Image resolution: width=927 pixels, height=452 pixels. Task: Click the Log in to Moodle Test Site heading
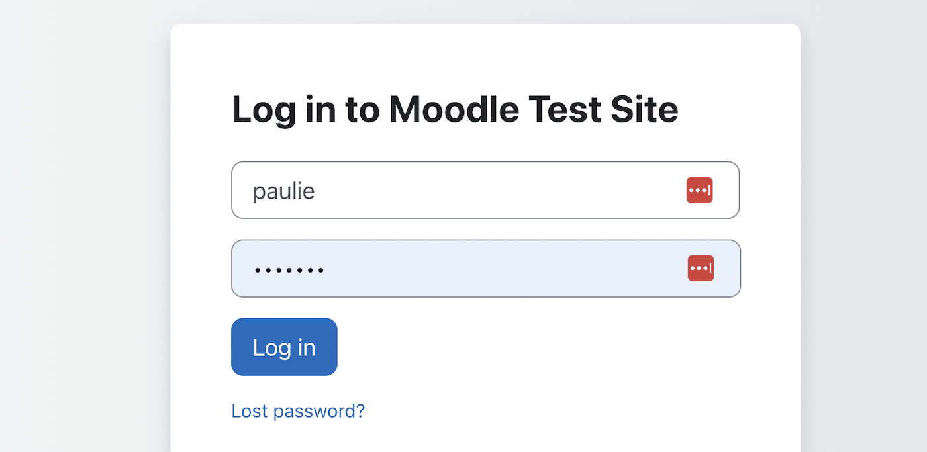454,110
